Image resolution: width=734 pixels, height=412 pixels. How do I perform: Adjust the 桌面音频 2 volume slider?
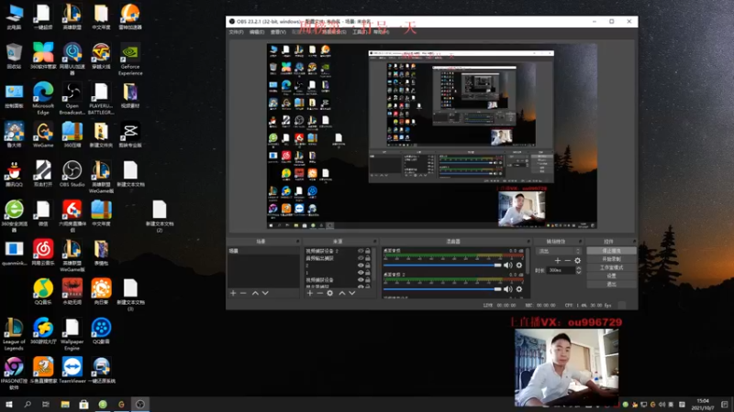point(442,289)
